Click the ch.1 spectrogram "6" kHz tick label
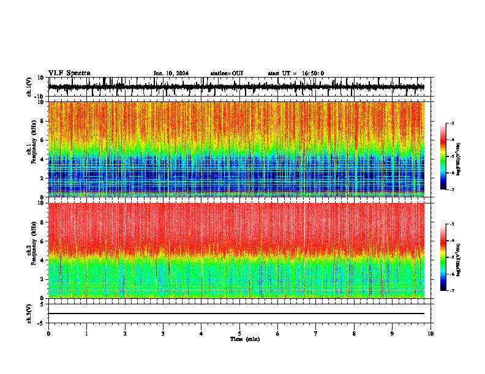This screenshot has height=374, width=485. pos(42,141)
